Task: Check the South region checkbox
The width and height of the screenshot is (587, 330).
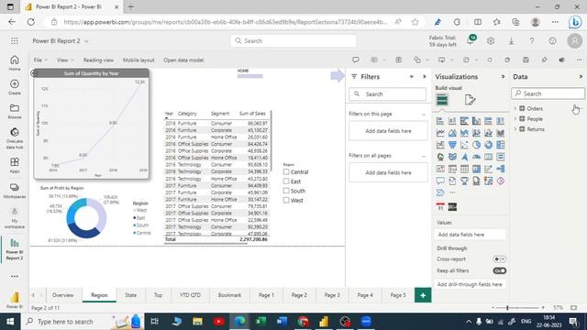Action: tap(286, 191)
